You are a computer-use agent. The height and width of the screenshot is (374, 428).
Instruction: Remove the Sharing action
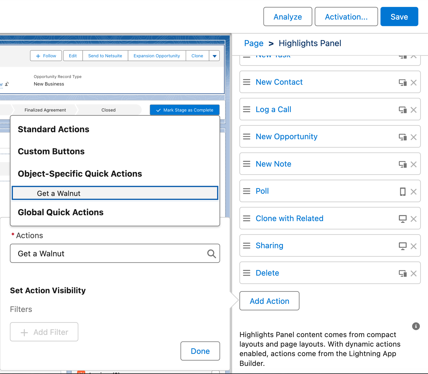(x=413, y=246)
